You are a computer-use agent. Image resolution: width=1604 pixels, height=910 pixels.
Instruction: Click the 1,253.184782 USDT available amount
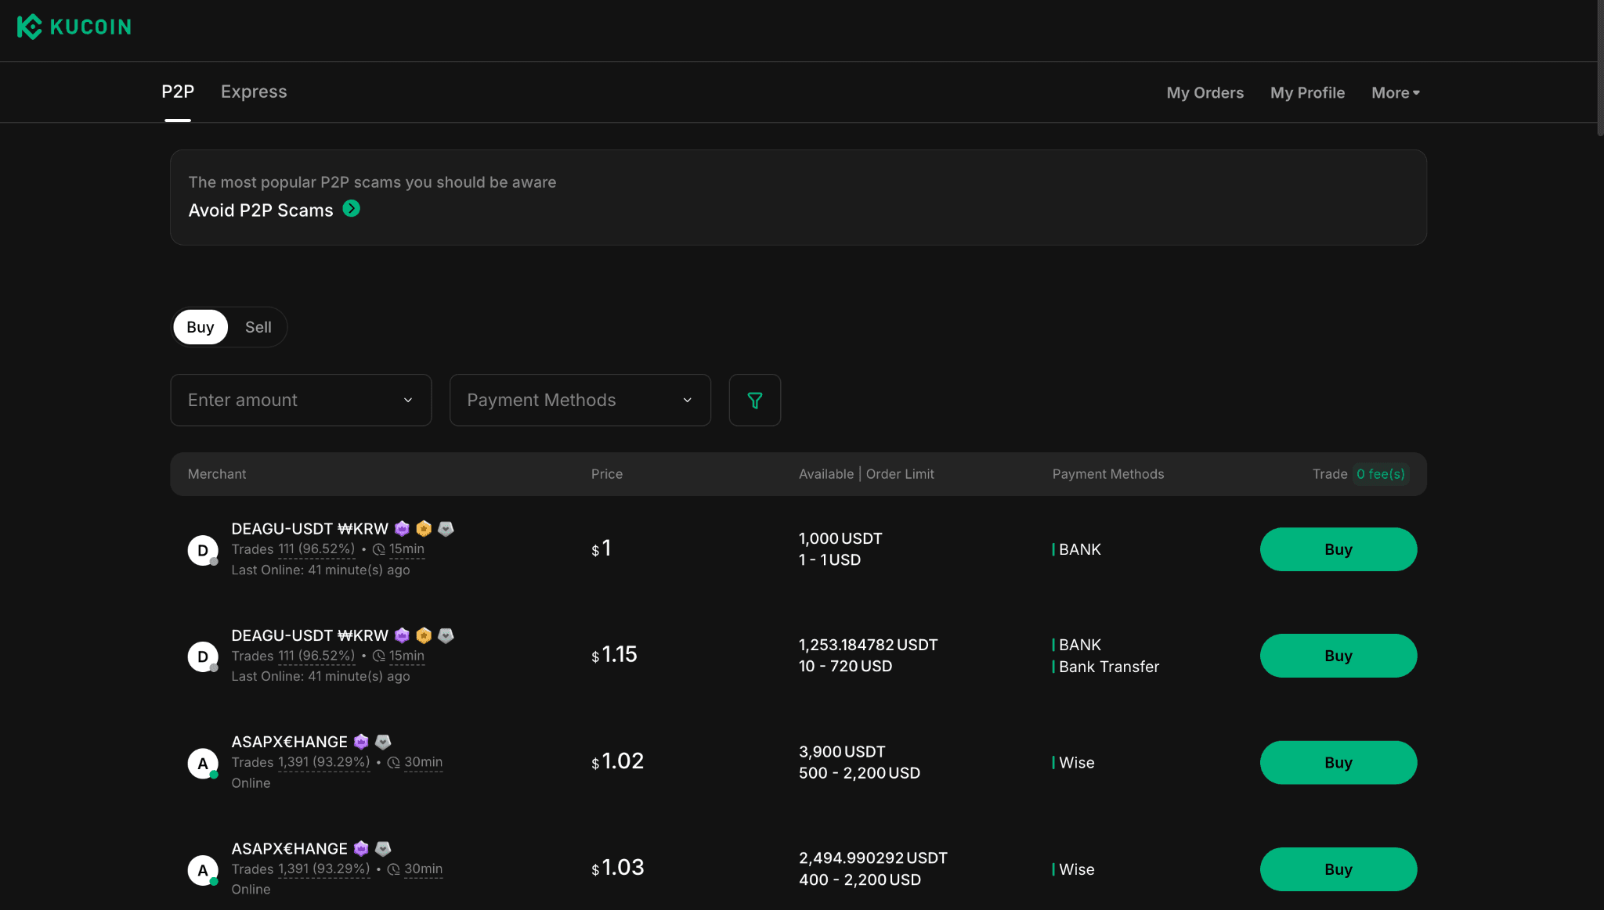(868, 645)
